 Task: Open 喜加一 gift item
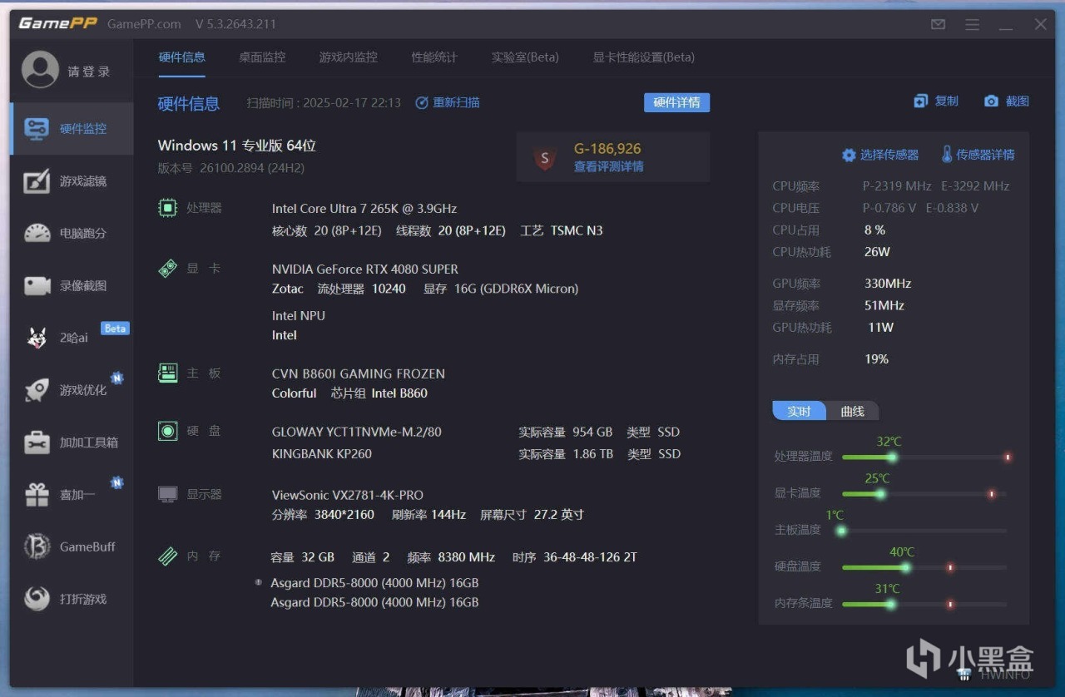click(x=72, y=495)
